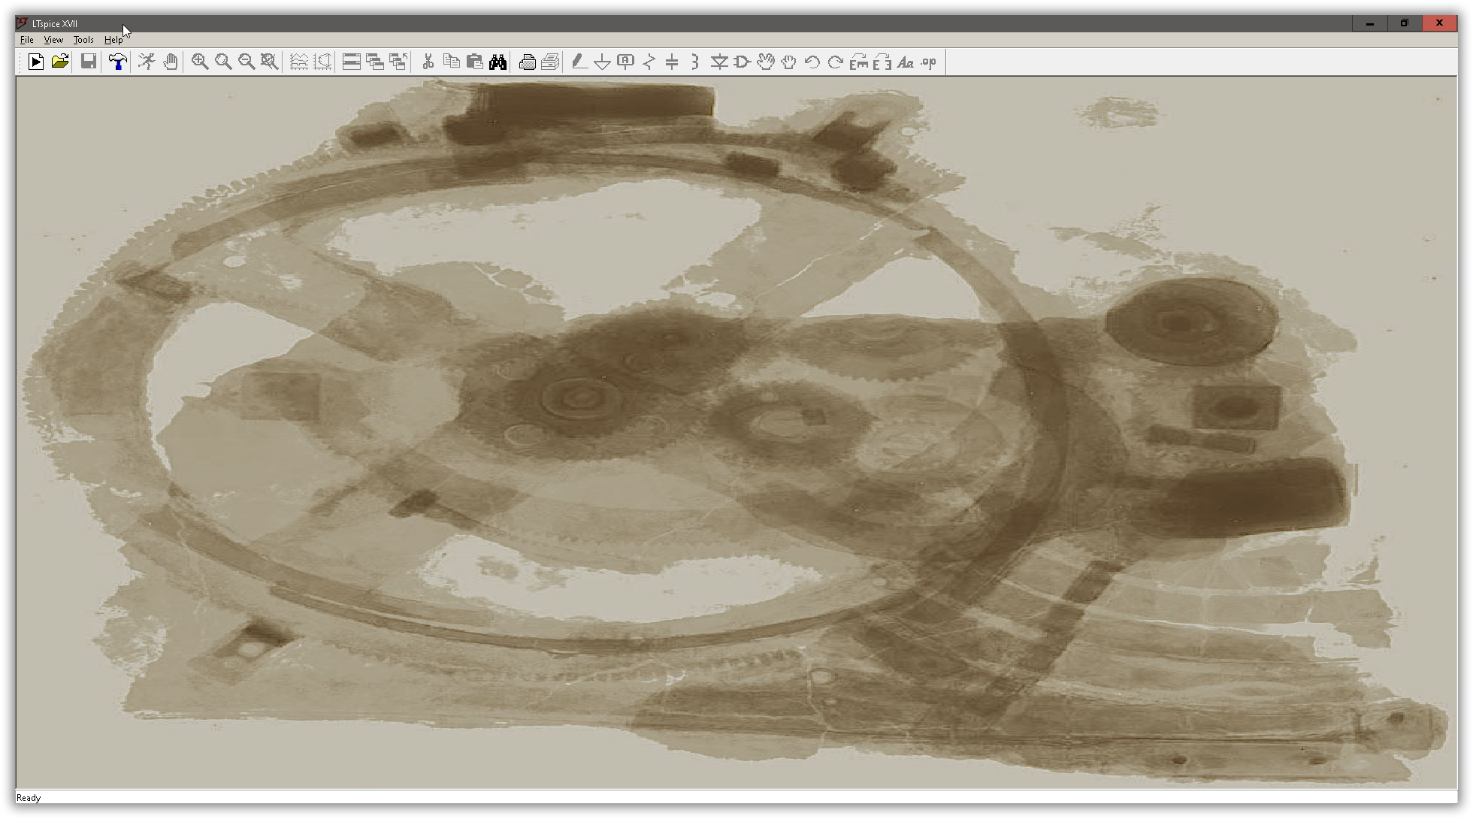The height and width of the screenshot is (819, 1473).
Task: Place a Diode component
Action: click(719, 62)
